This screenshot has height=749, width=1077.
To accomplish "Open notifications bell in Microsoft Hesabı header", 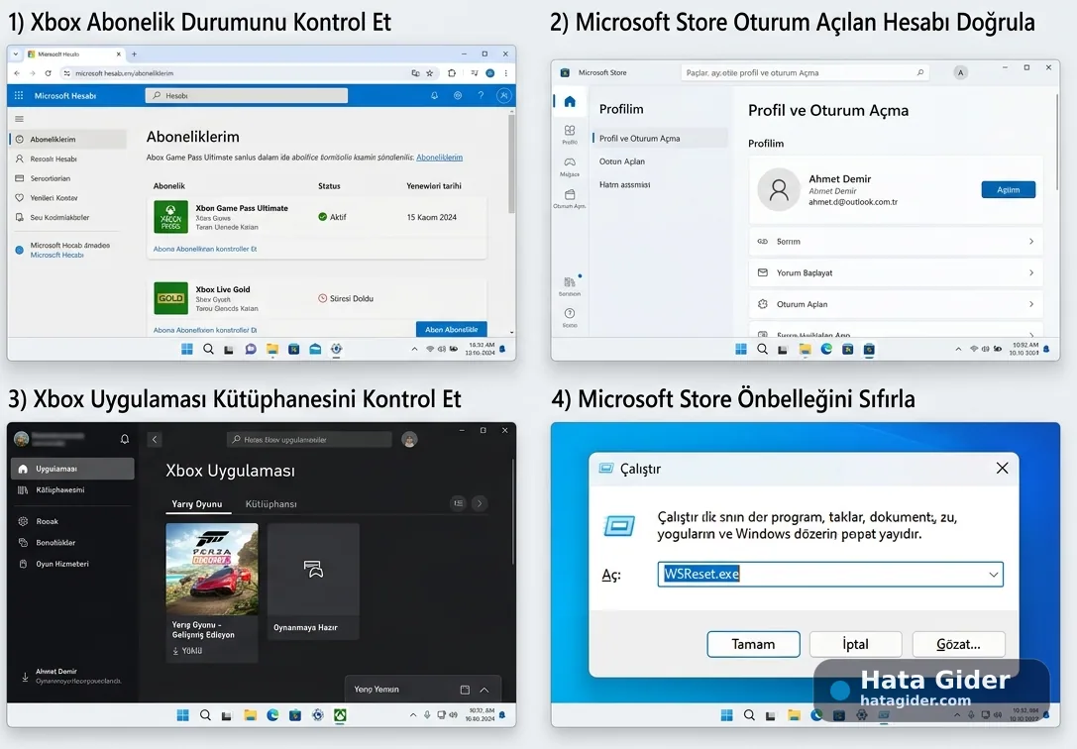I will click(434, 96).
